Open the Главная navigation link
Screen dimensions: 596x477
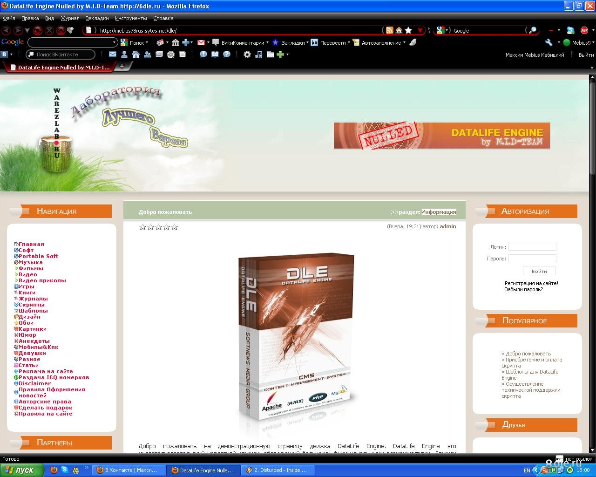tap(31, 244)
